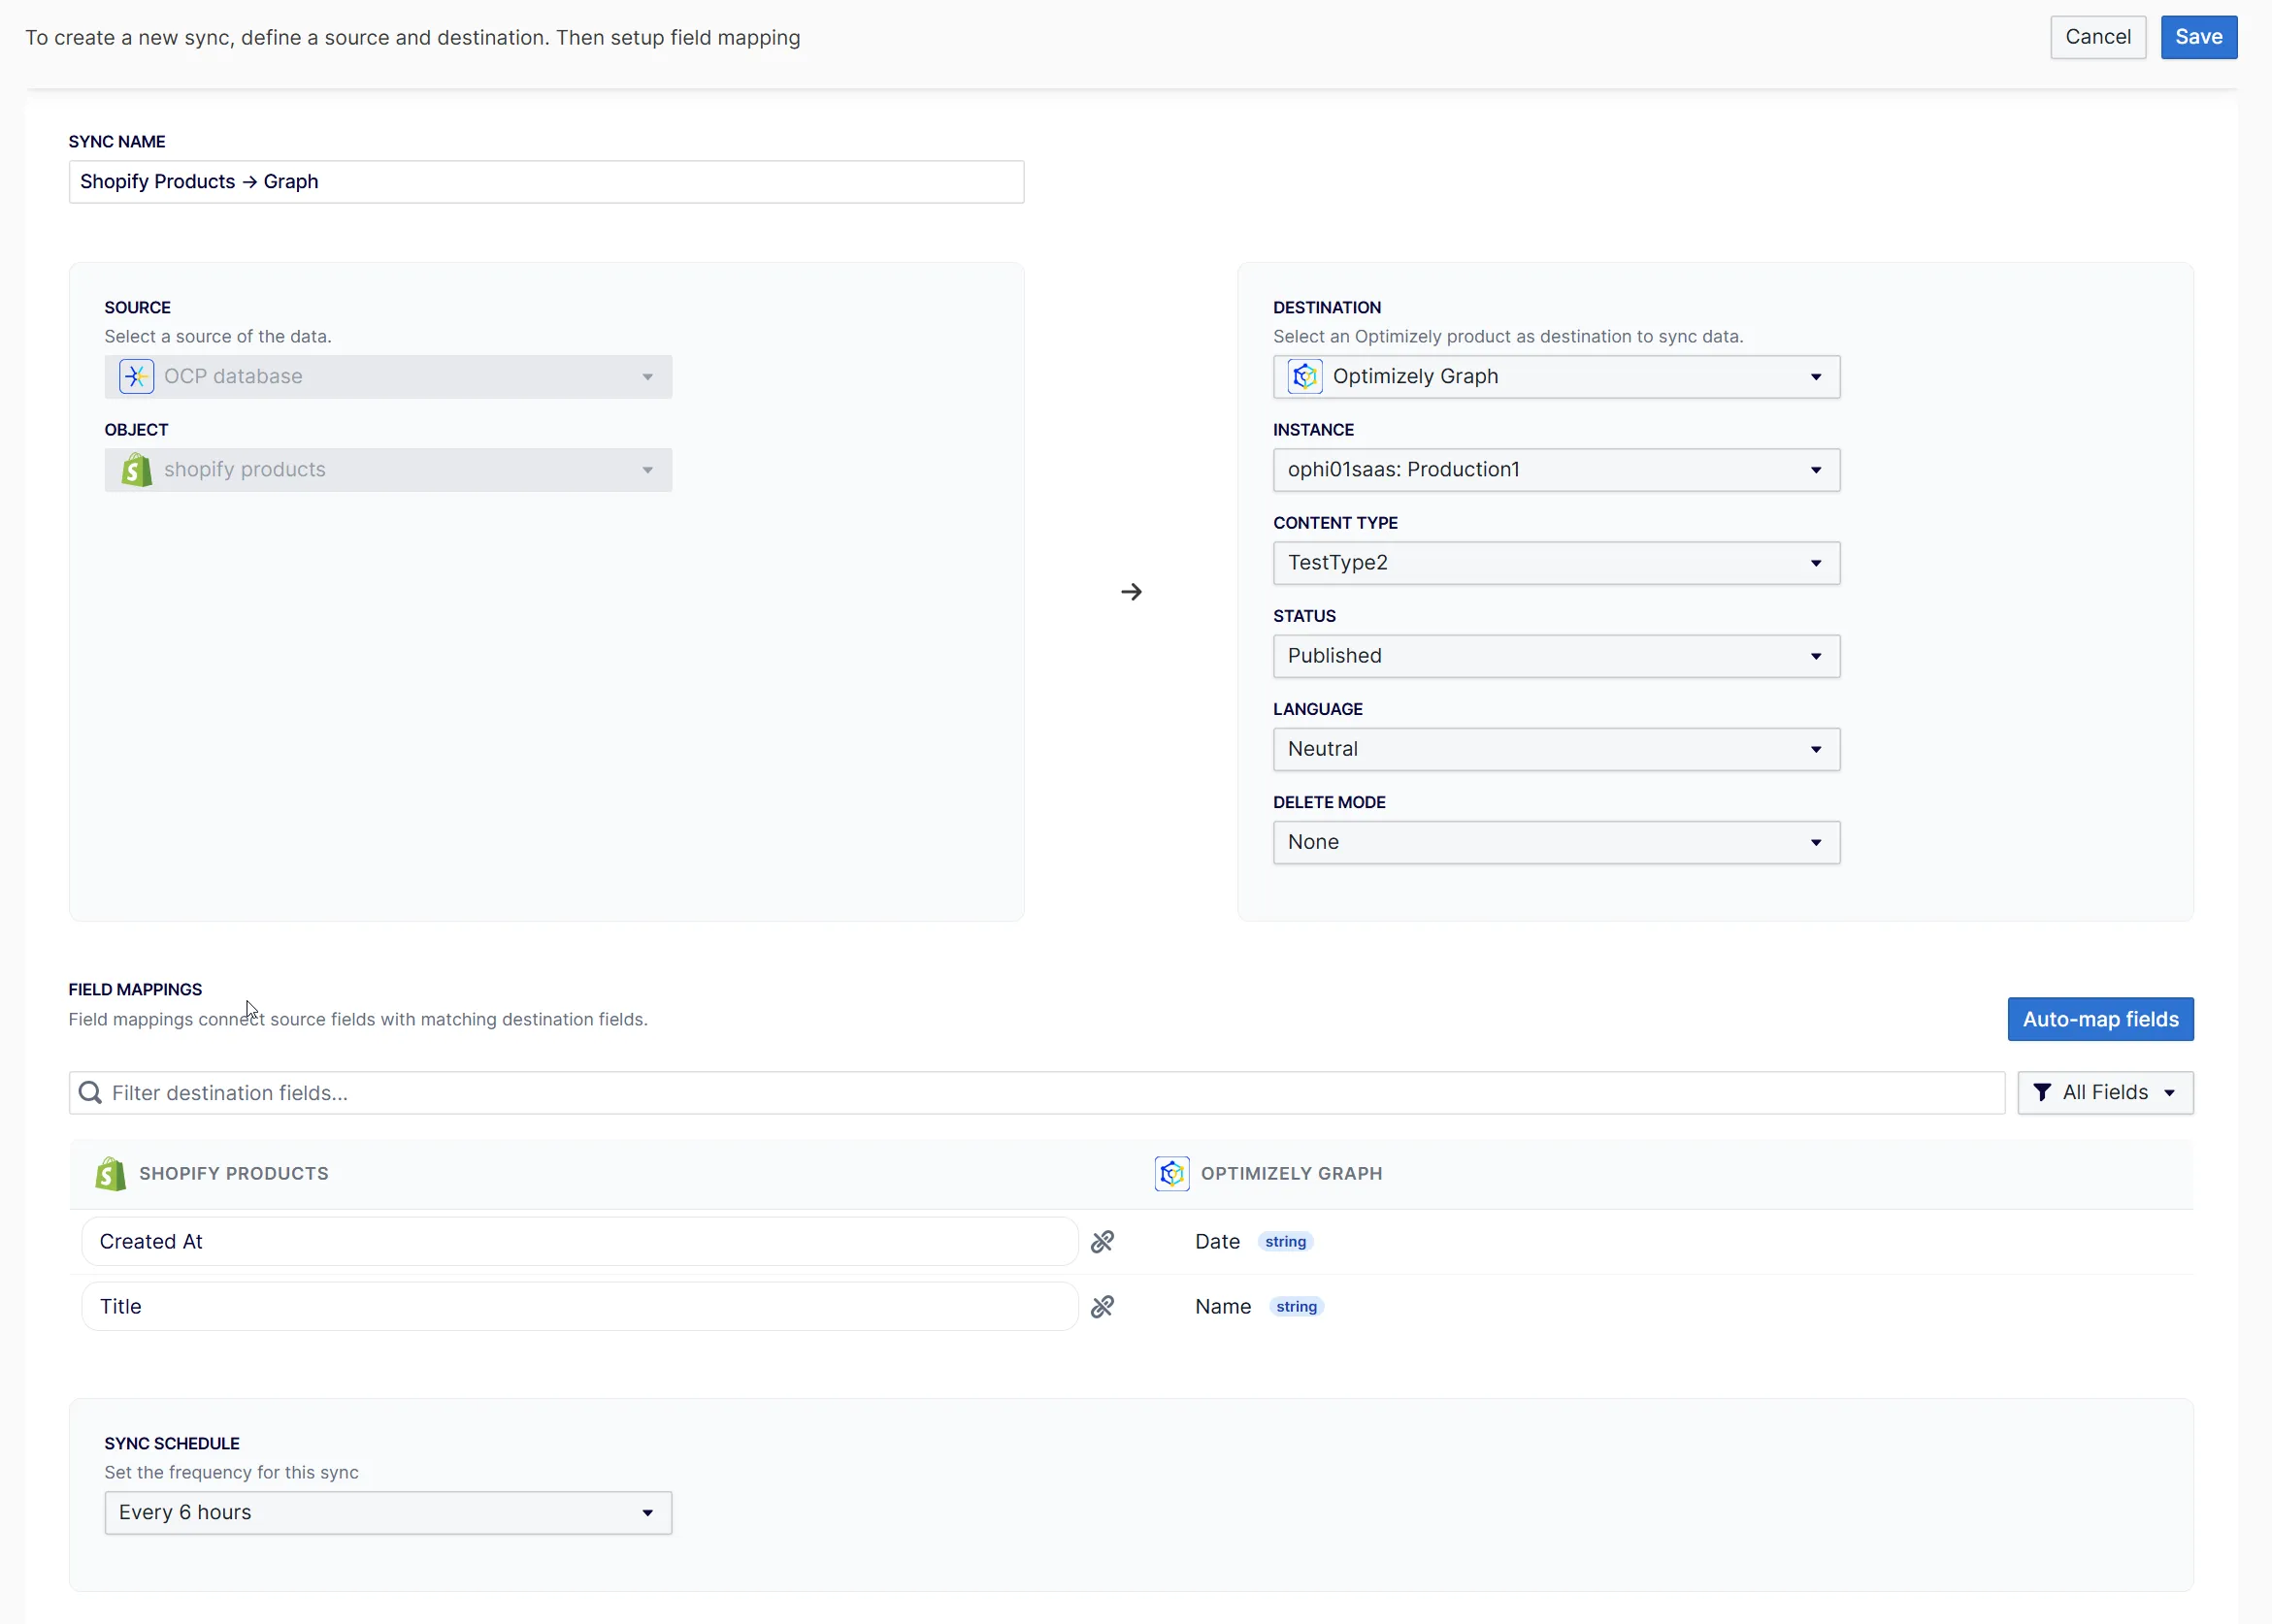
Task: Edit the Sync Name input field
Action: coord(546,182)
